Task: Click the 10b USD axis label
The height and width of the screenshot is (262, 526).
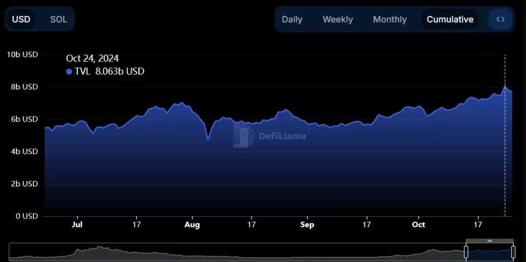Action: pos(23,54)
